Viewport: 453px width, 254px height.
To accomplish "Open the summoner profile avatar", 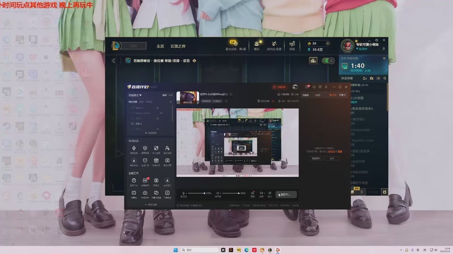I will coord(347,46).
